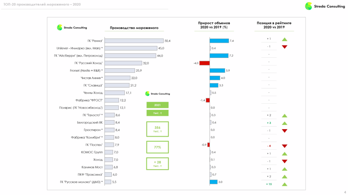
Task: Click the production value "25,9"
Action: (x=139, y=71)
